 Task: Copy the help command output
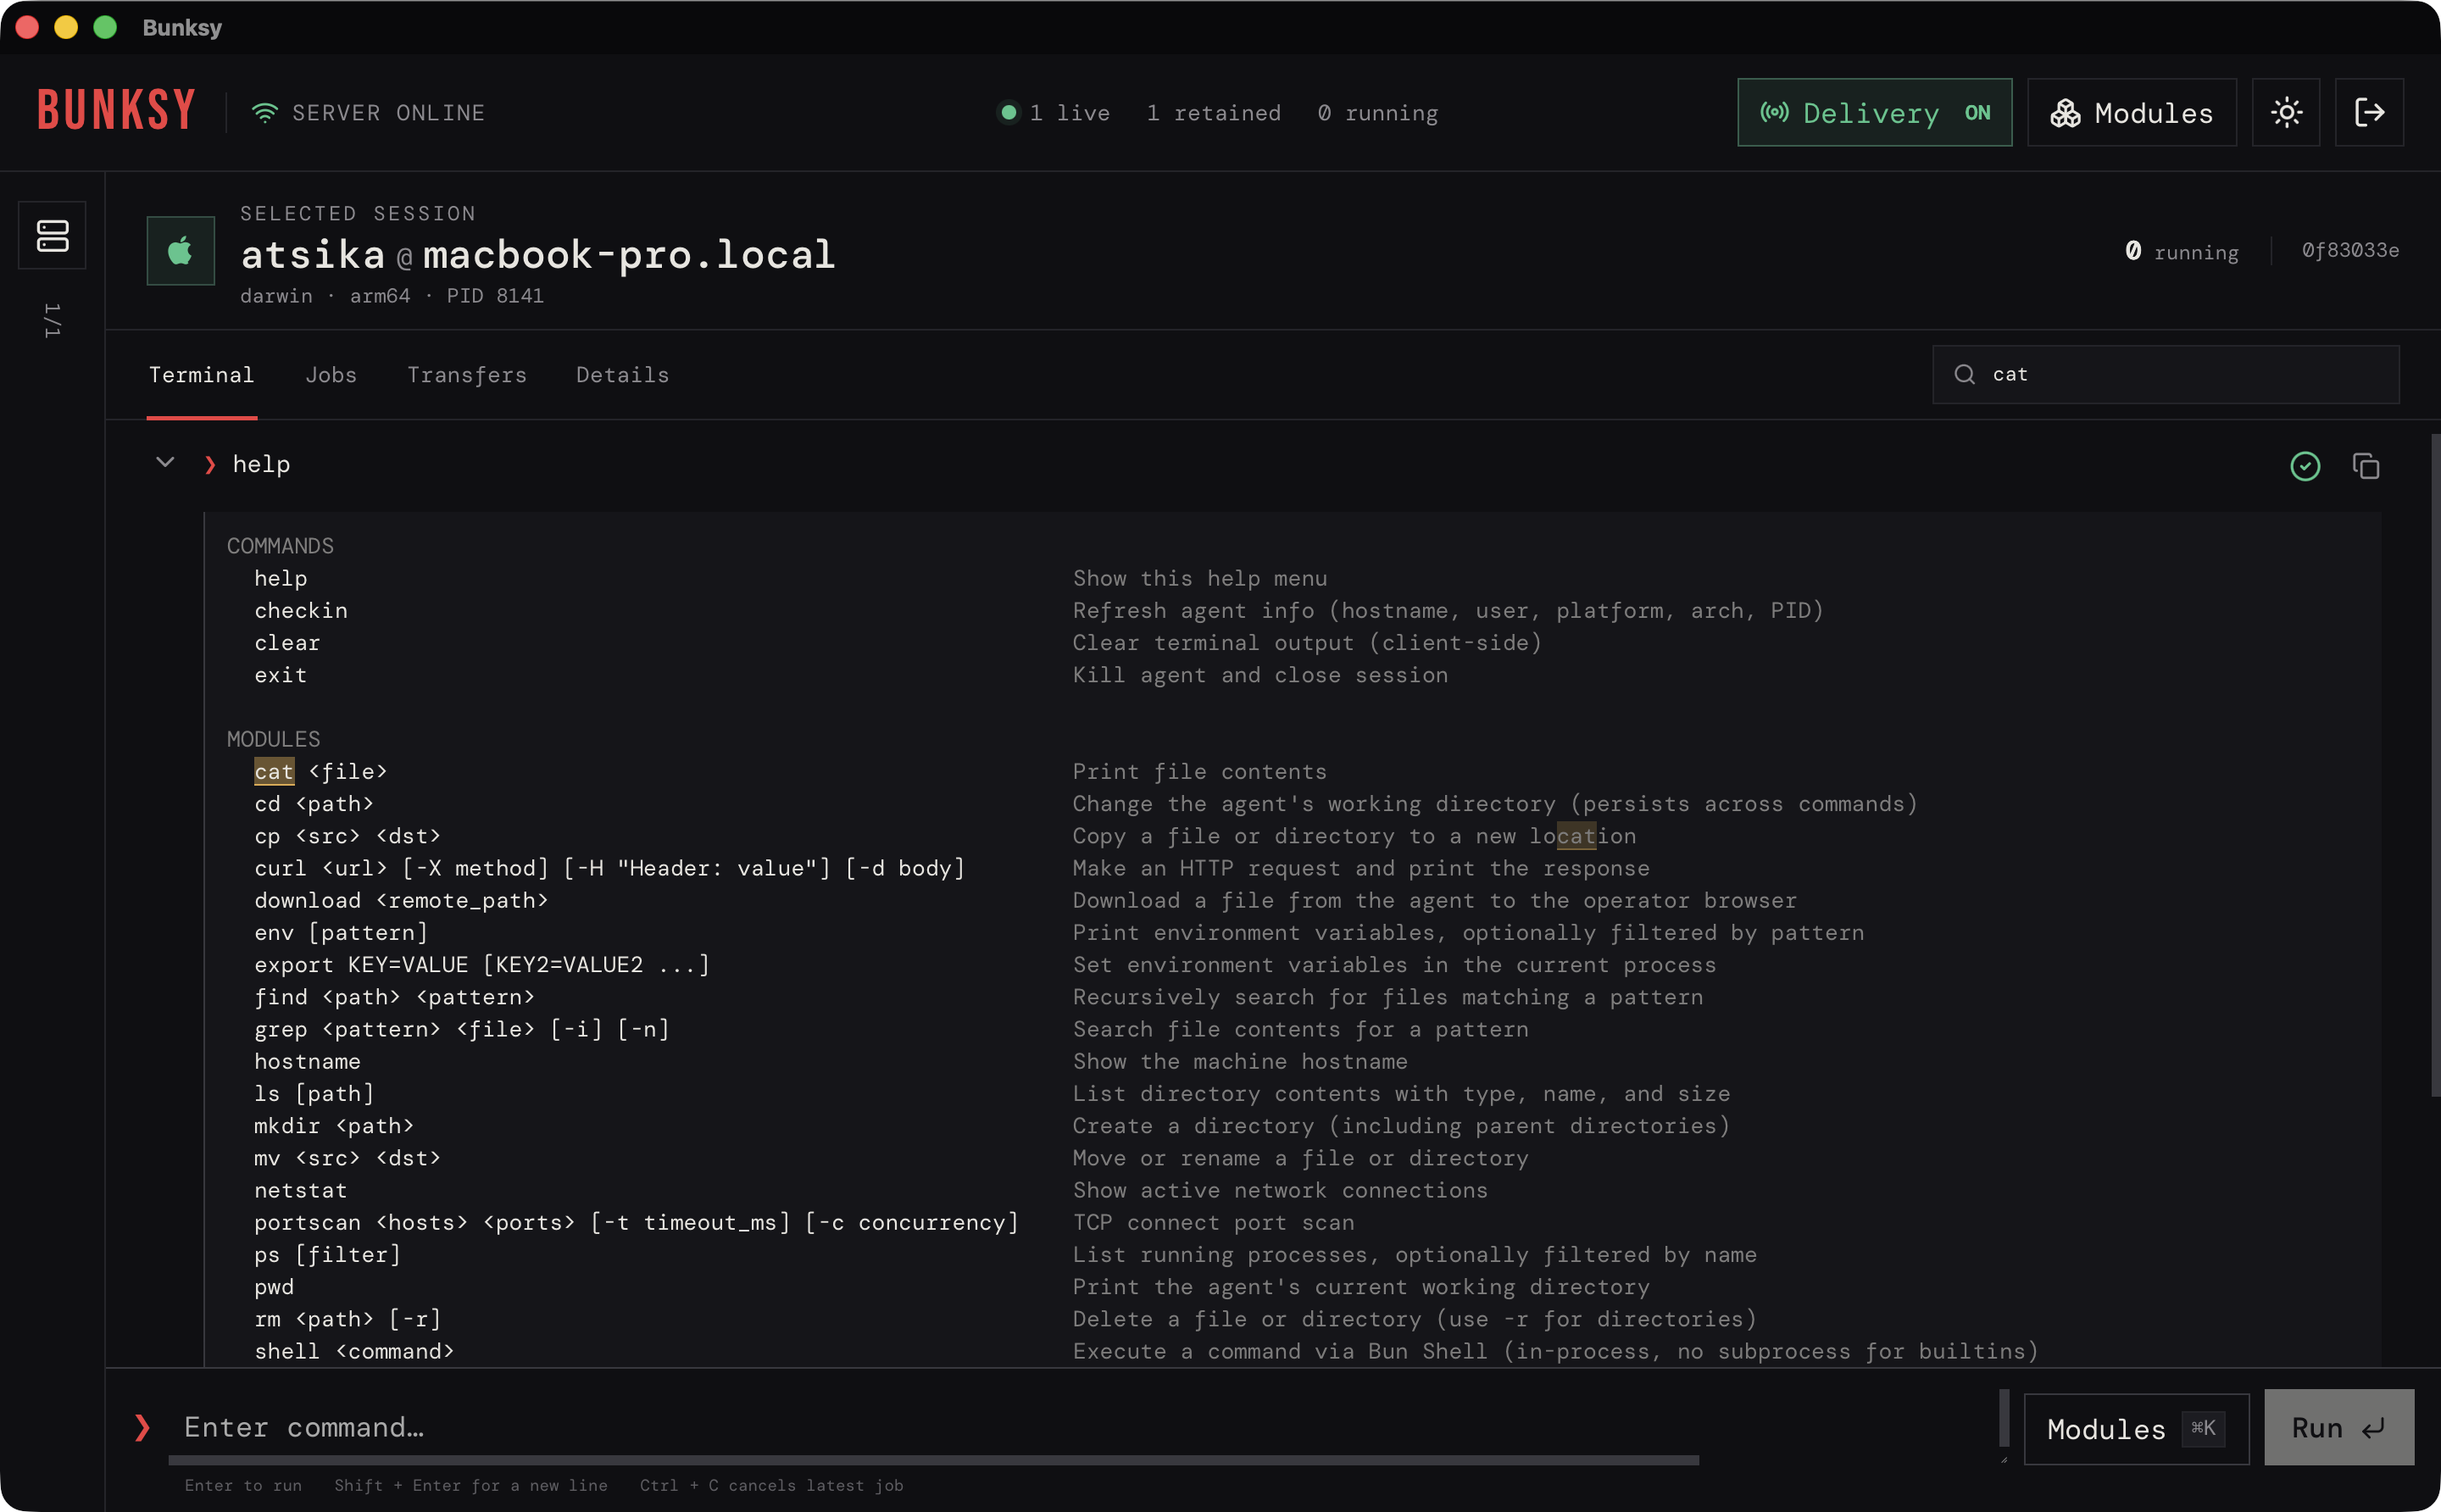[x=2366, y=466]
